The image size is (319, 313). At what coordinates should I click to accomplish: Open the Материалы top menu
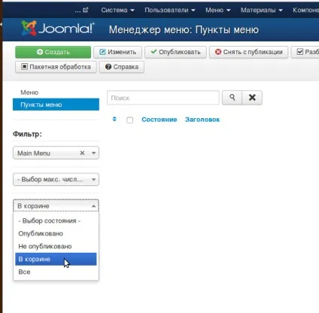(x=262, y=10)
